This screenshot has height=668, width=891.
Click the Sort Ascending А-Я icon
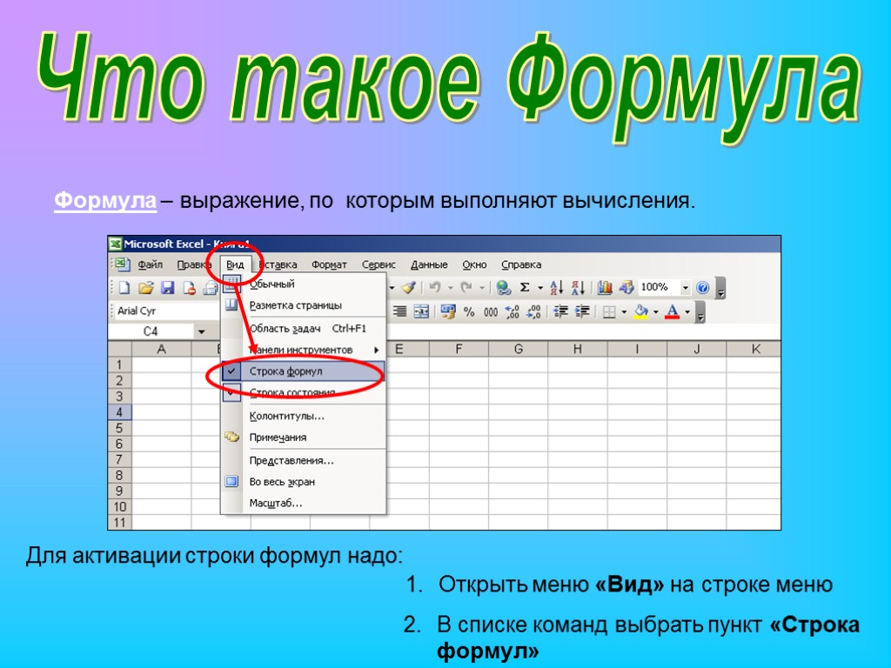[x=557, y=287]
